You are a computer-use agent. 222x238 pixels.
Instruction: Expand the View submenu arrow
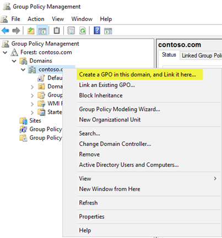click(x=215, y=178)
